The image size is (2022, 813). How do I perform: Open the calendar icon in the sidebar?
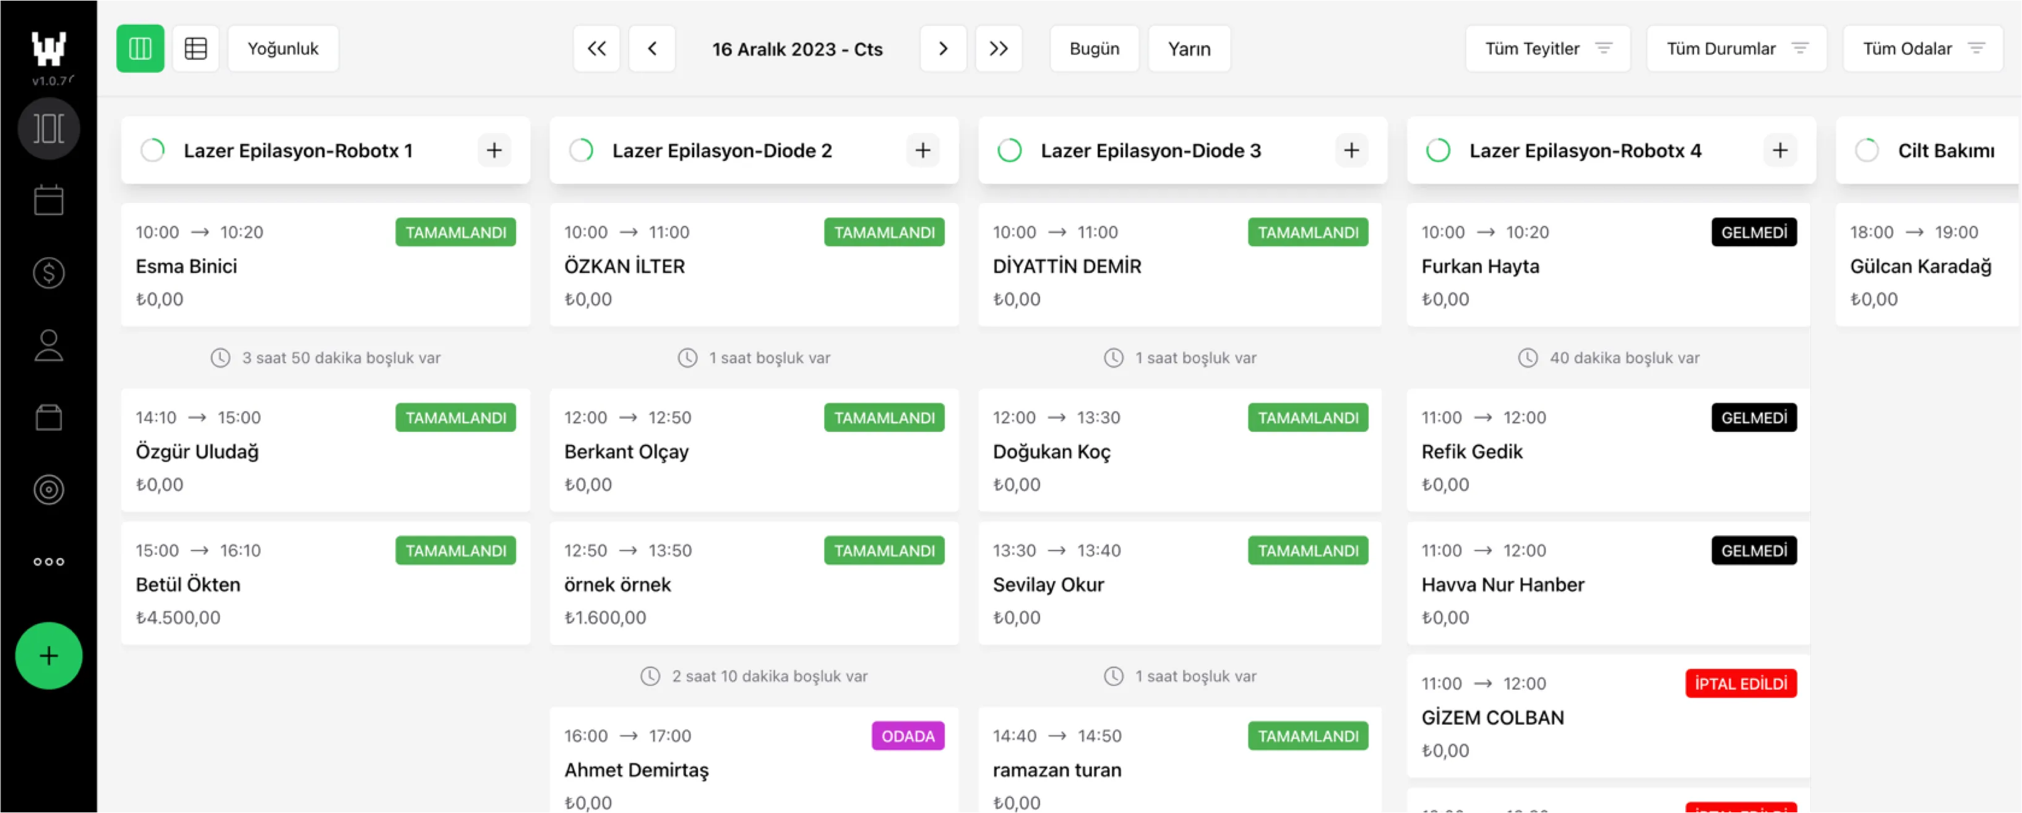(49, 200)
